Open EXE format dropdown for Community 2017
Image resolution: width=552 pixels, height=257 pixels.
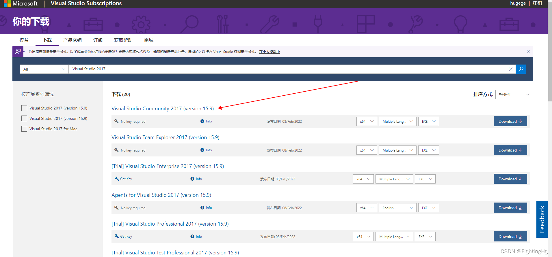428,121
